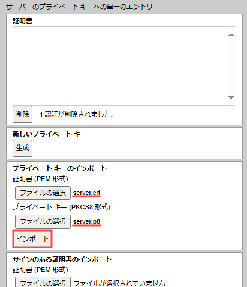247x287 pixels.
Task: Click the server.p8 file name
Action: [x=86, y=221]
